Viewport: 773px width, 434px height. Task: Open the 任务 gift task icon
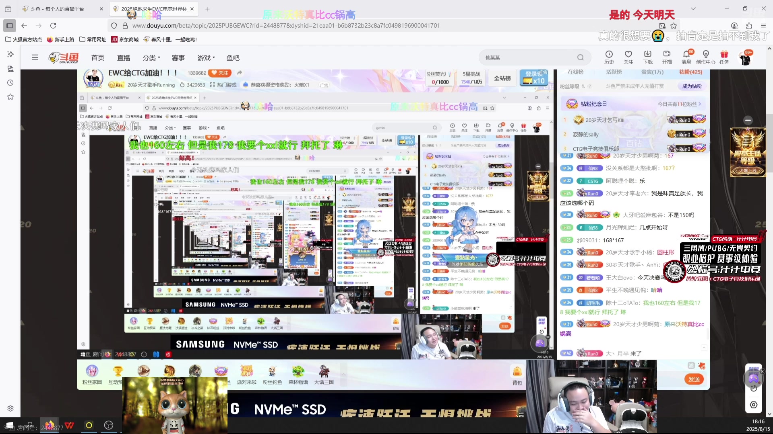724,57
